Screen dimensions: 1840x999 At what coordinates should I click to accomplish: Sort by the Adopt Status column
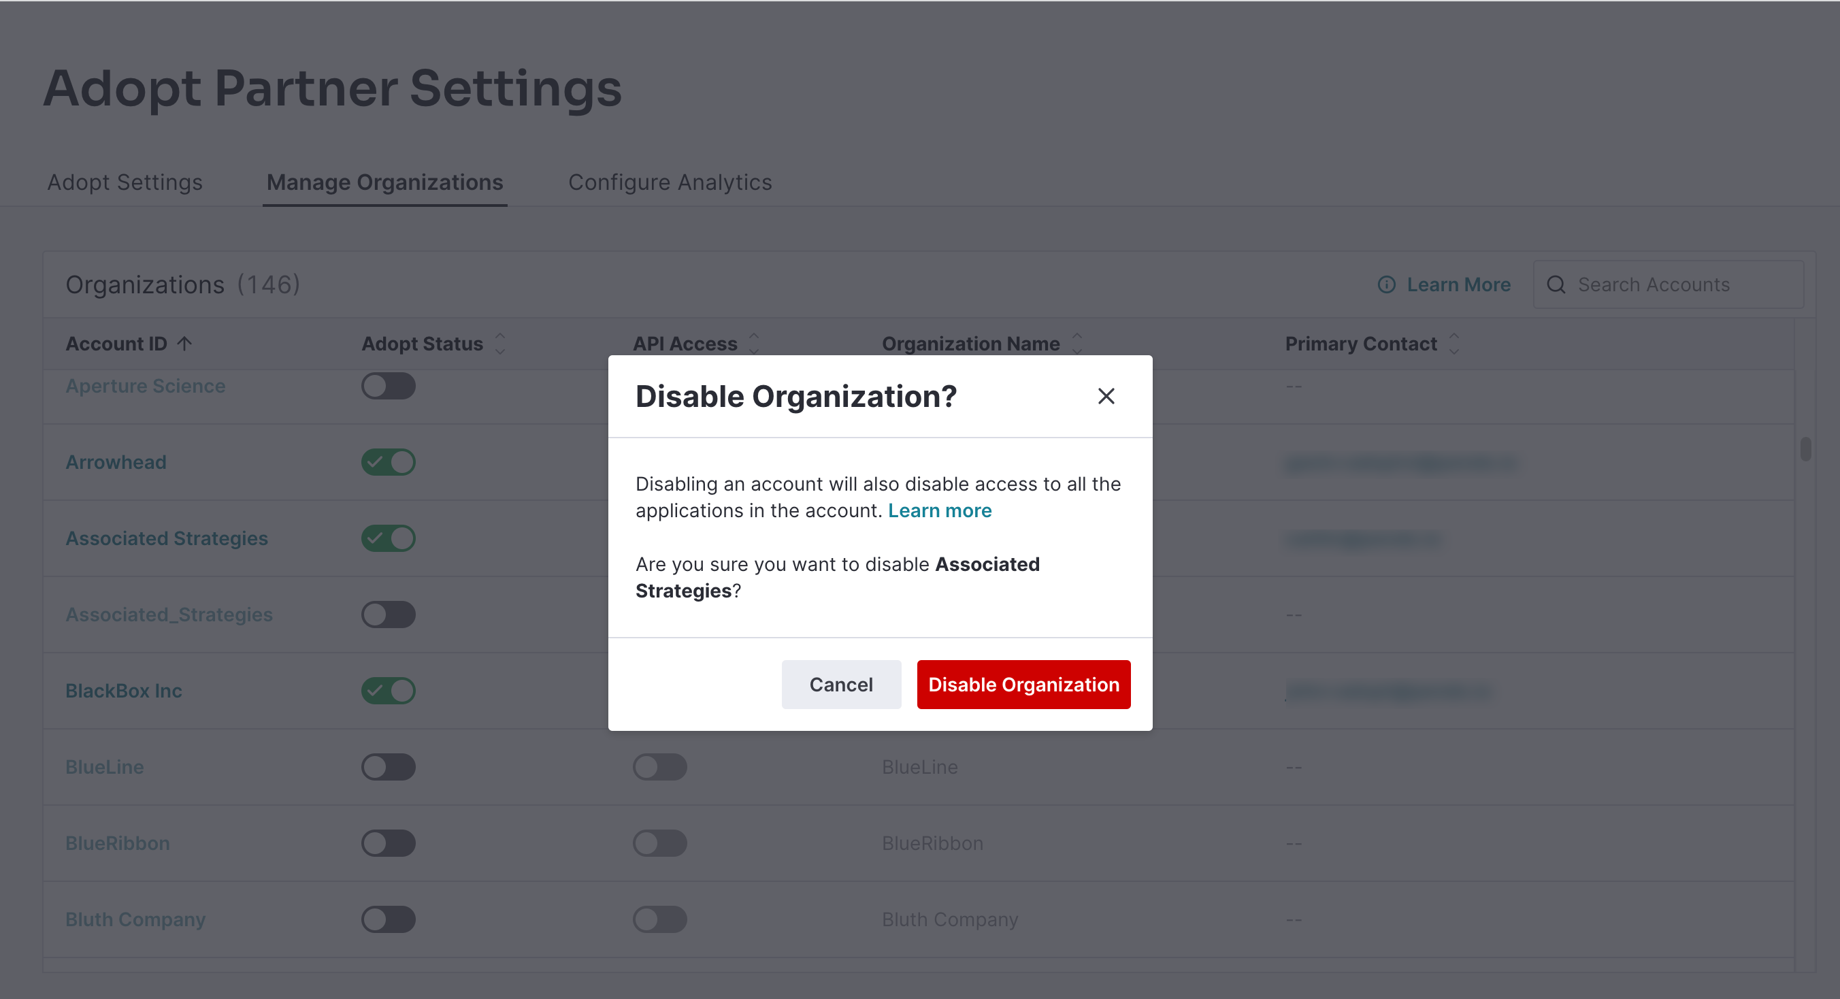point(500,344)
